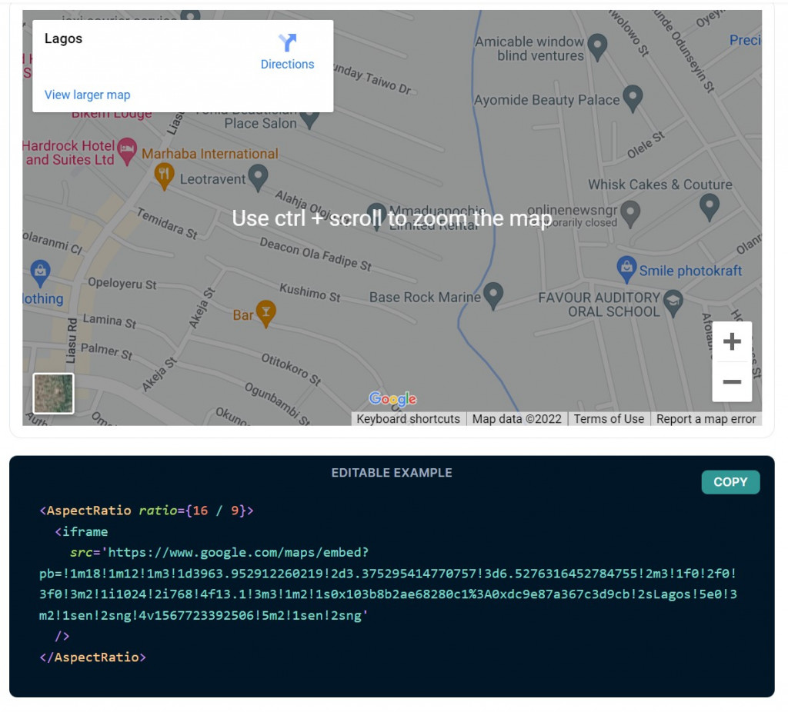Click the Hardrock Hotel lodging pin
The image size is (788, 712).
[127, 151]
